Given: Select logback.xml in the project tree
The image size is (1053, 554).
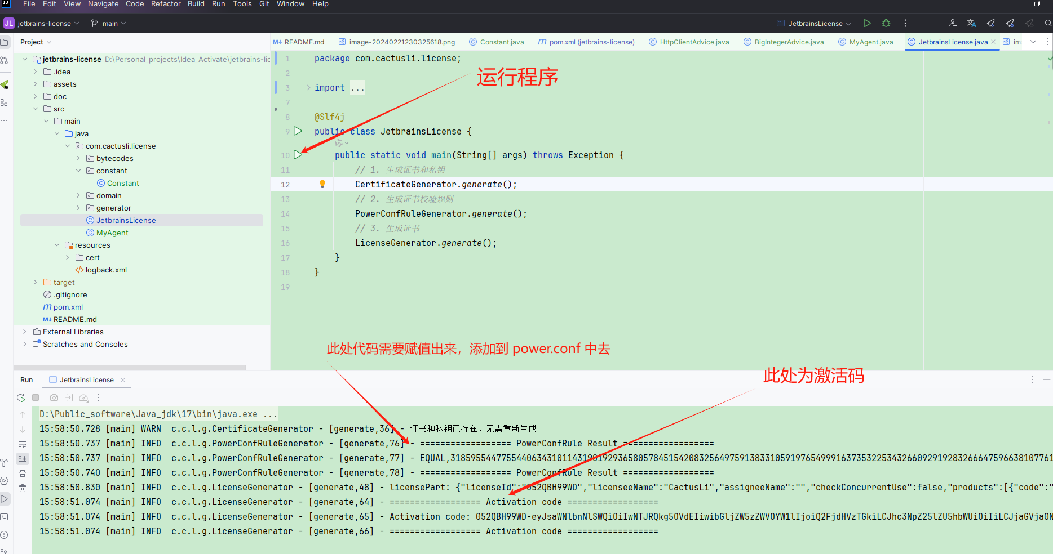Looking at the screenshot, I should pos(106,270).
